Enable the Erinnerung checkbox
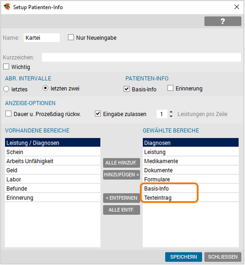 [170, 88]
